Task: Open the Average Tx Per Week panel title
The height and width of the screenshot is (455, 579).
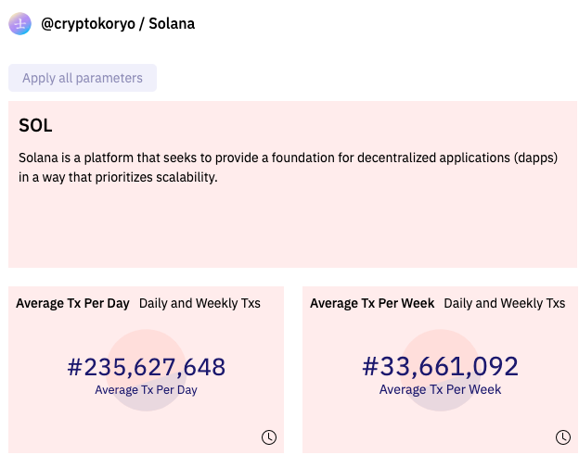Action: coord(372,303)
